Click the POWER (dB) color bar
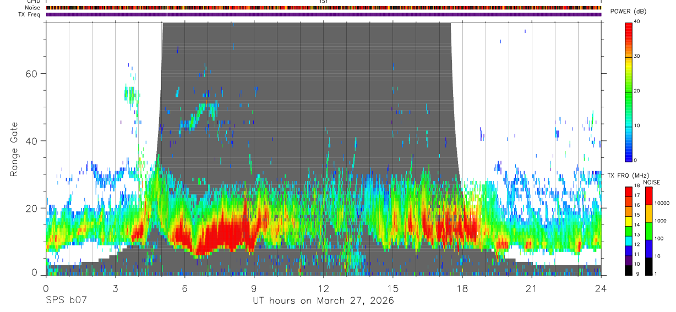 (629, 91)
